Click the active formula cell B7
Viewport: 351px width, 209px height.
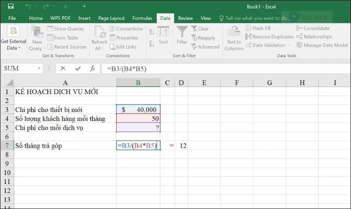coord(138,145)
